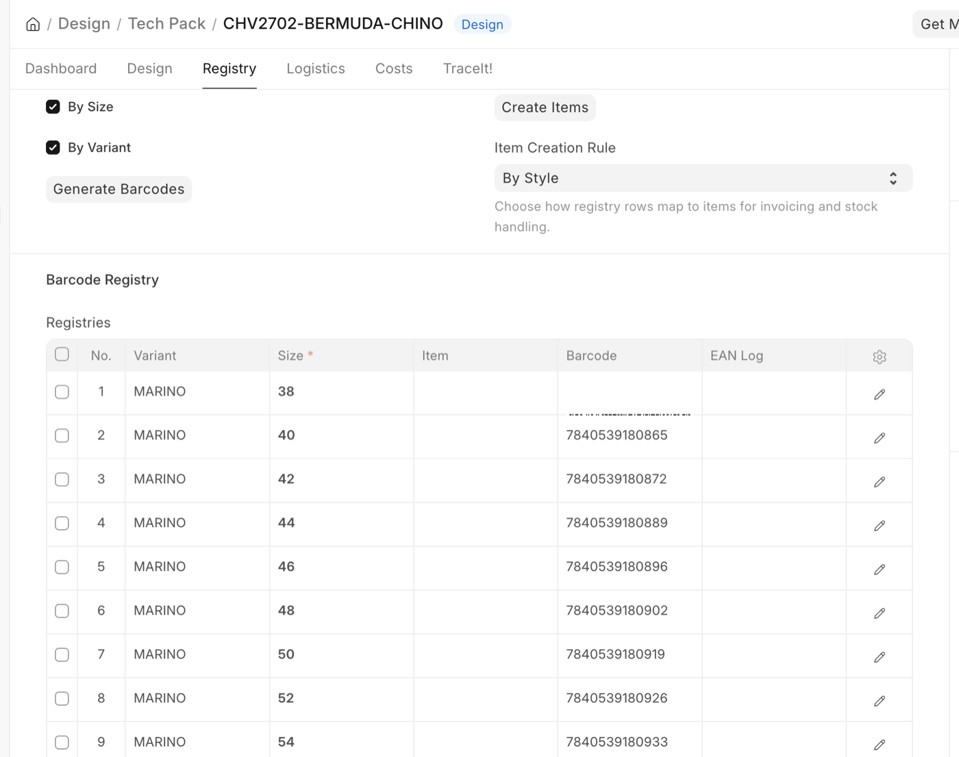Image resolution: width=959 pixels, height=757 pixels.
Task: Open table settings gear icon
Action: click(880, 357)
